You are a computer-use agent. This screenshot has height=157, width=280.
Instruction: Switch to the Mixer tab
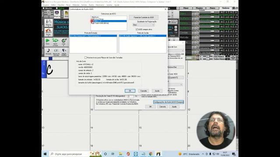185,8
